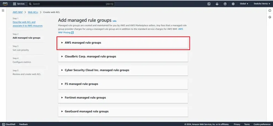Click into the top Search field
Image resolution: width=273 pixels, height=126 pixels.
point(71,4)
